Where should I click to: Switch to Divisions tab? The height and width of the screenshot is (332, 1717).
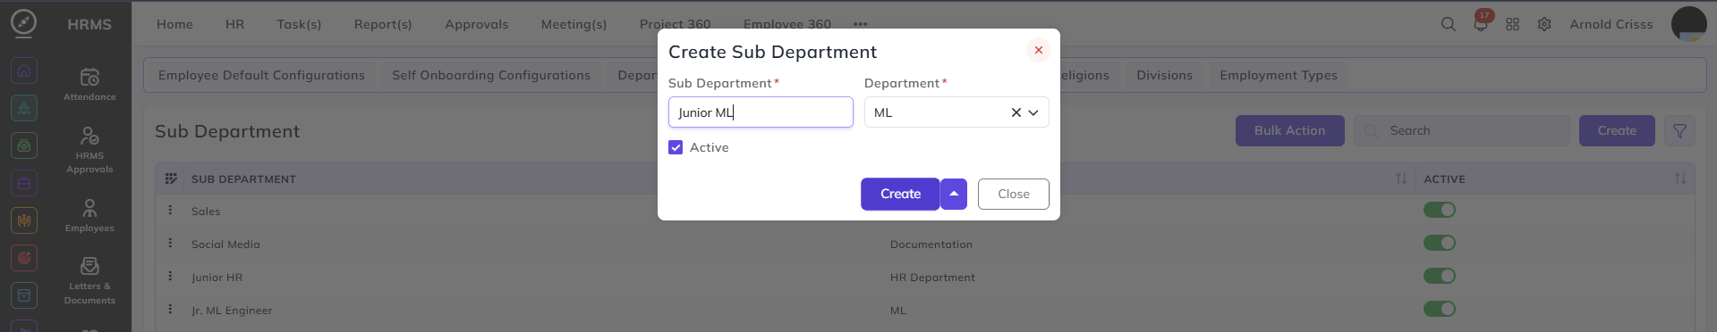1164,75
